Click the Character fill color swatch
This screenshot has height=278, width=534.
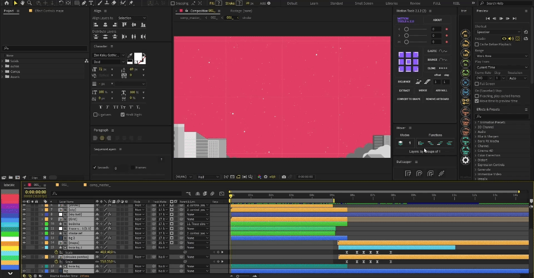coord(138,57)
